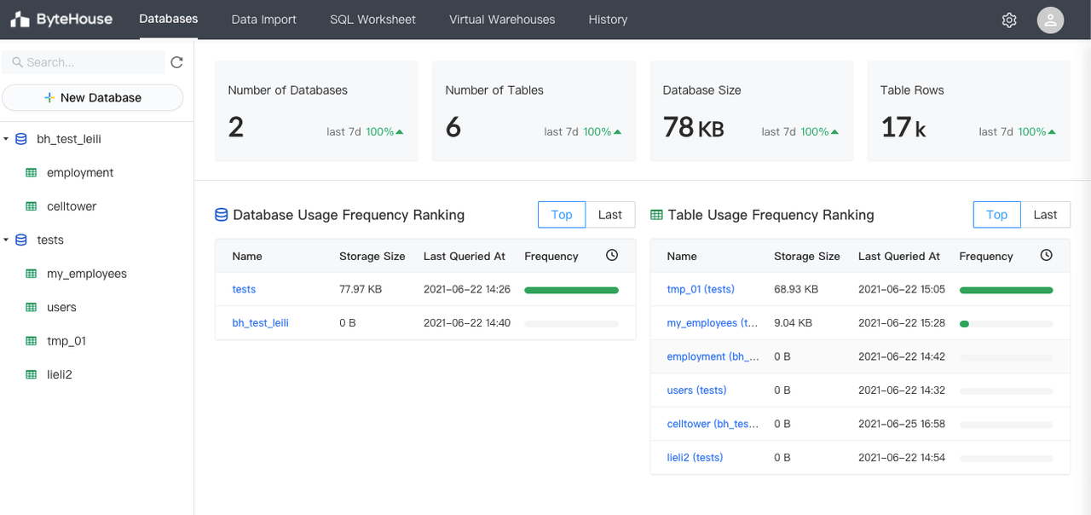Viewport: 1091px width, 515px height.
Task: Click the database icon for tests
Action: [x=21, y=240]
